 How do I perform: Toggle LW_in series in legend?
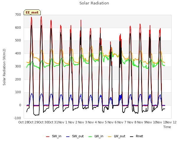(x=96, y=136)
